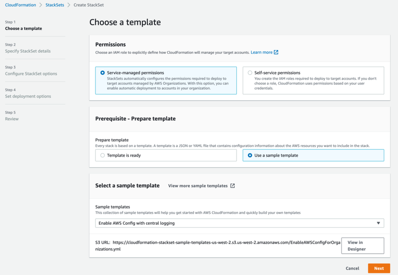Click View in Designer button

pyautogui.click(x=362, y=246)
